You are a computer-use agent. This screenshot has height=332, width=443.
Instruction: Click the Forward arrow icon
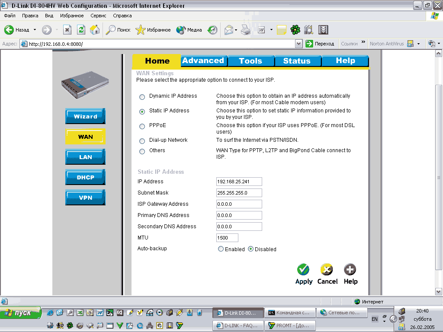pyautogui.click(x=47, y=30)
